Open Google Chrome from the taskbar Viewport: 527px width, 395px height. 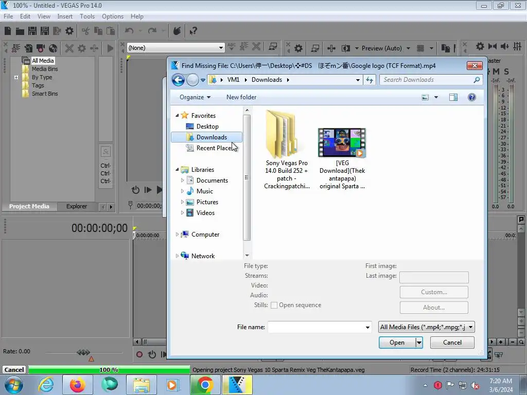coord(205,385)
